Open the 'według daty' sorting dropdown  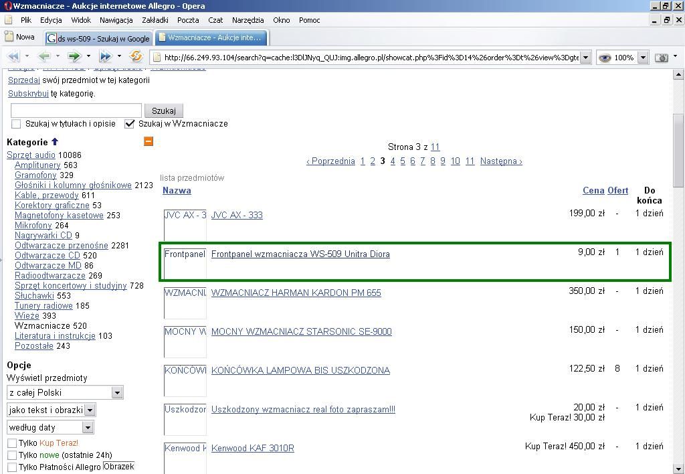(x=88, y=428)
